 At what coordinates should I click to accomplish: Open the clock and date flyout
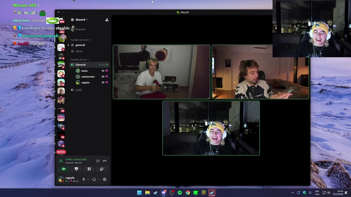(x=338, y=193)
